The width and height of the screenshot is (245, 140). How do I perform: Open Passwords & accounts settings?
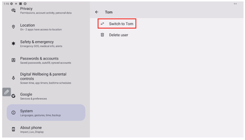[x=46, y=60]
